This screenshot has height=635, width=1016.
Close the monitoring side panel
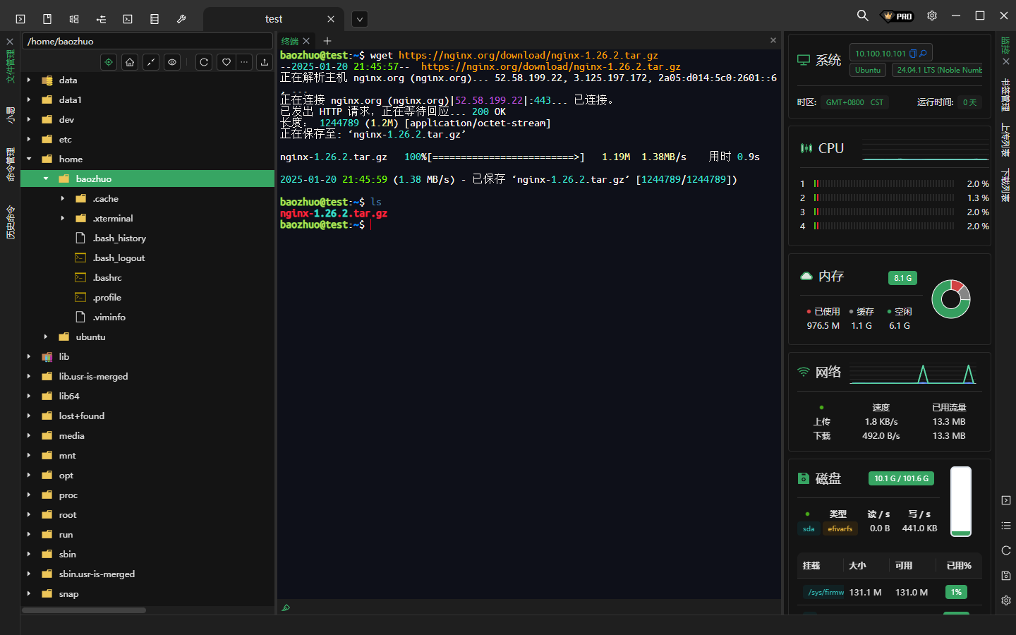point(1006,61)
